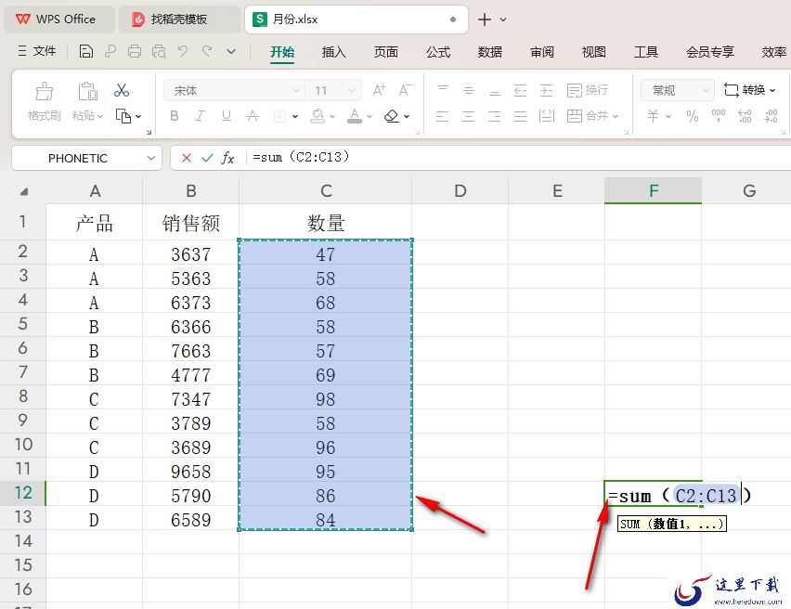This screenshot has height=609, width=791.
Task: Switch to 找稻壳模板 tab
Action: (x=179, y=19)
